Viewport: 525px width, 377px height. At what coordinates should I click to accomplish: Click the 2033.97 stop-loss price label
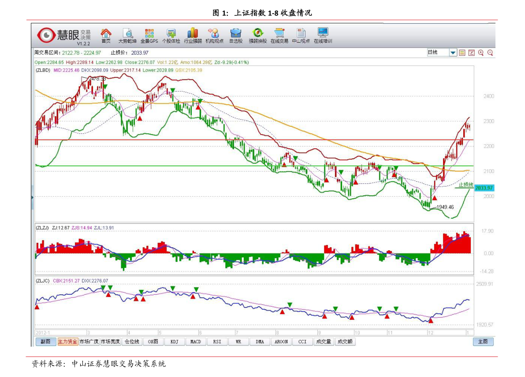coord(484,188)
